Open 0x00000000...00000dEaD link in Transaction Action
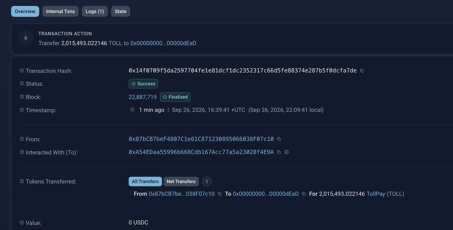The width and height of the screenshot is (453, 230). pos(163,43)
